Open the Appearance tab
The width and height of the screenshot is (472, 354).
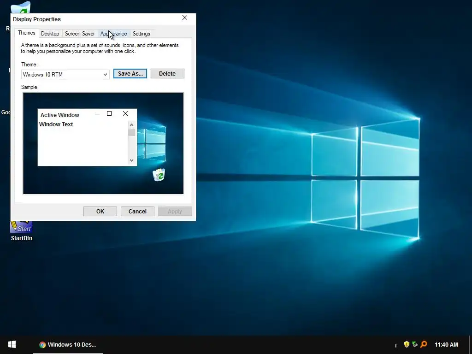(x=113, y=34)
